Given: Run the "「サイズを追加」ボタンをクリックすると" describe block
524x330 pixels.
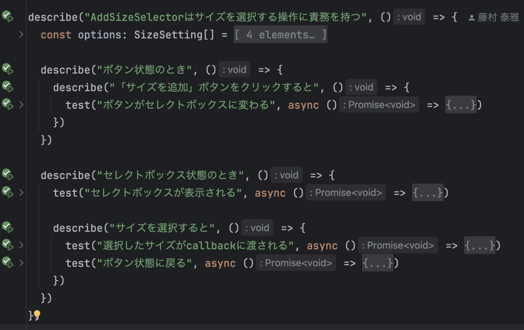Looking at the screenshot, I should (x=7, y=87).
